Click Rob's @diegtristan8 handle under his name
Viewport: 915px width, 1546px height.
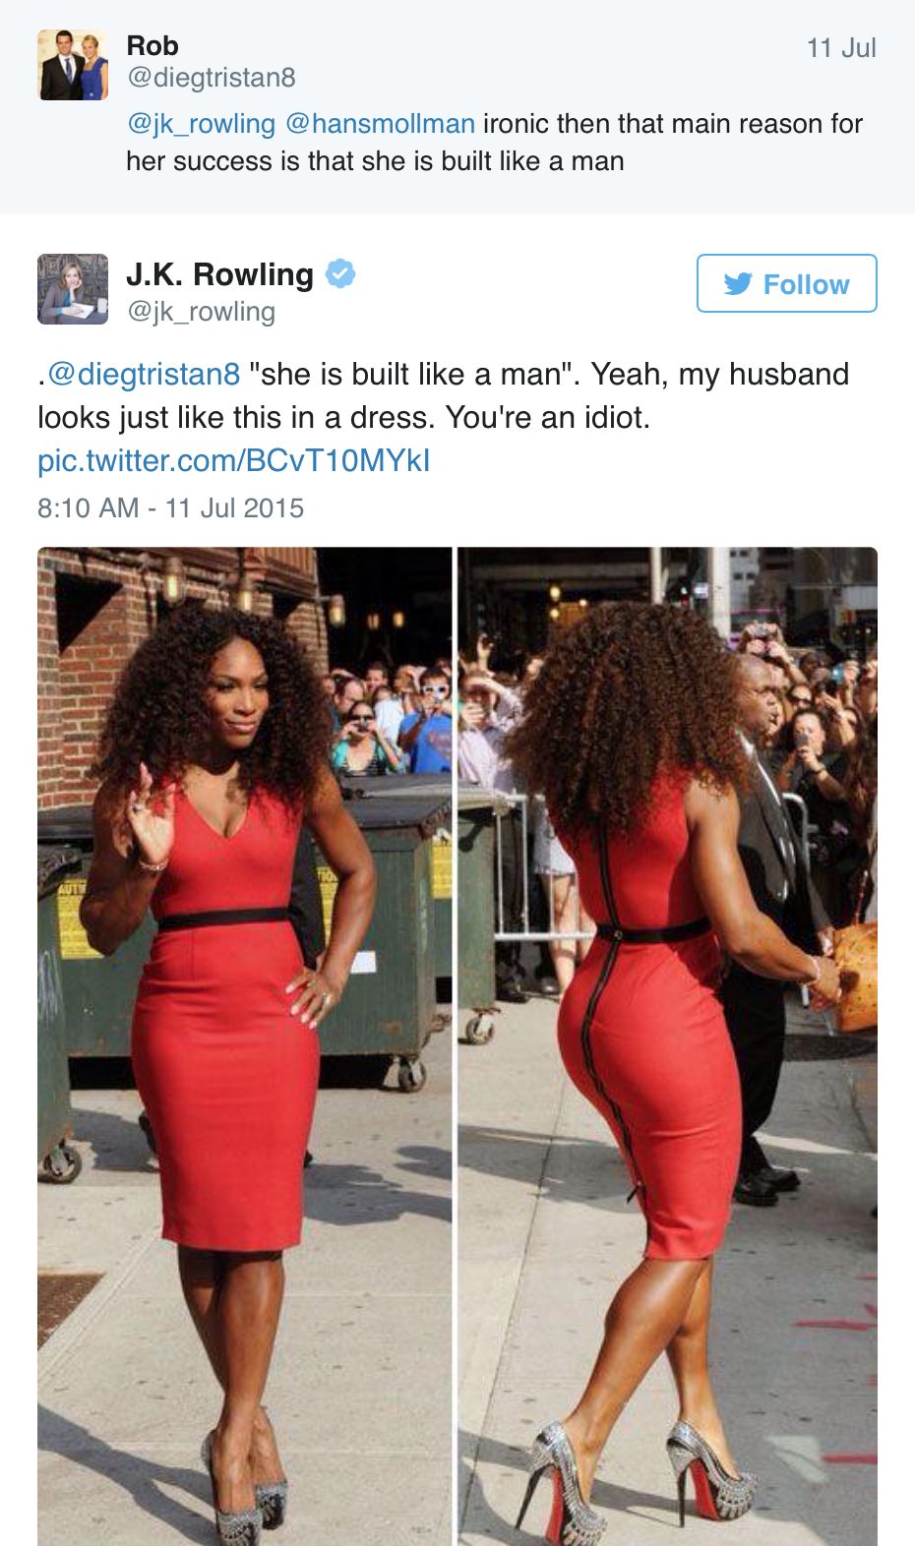[211, 78]
